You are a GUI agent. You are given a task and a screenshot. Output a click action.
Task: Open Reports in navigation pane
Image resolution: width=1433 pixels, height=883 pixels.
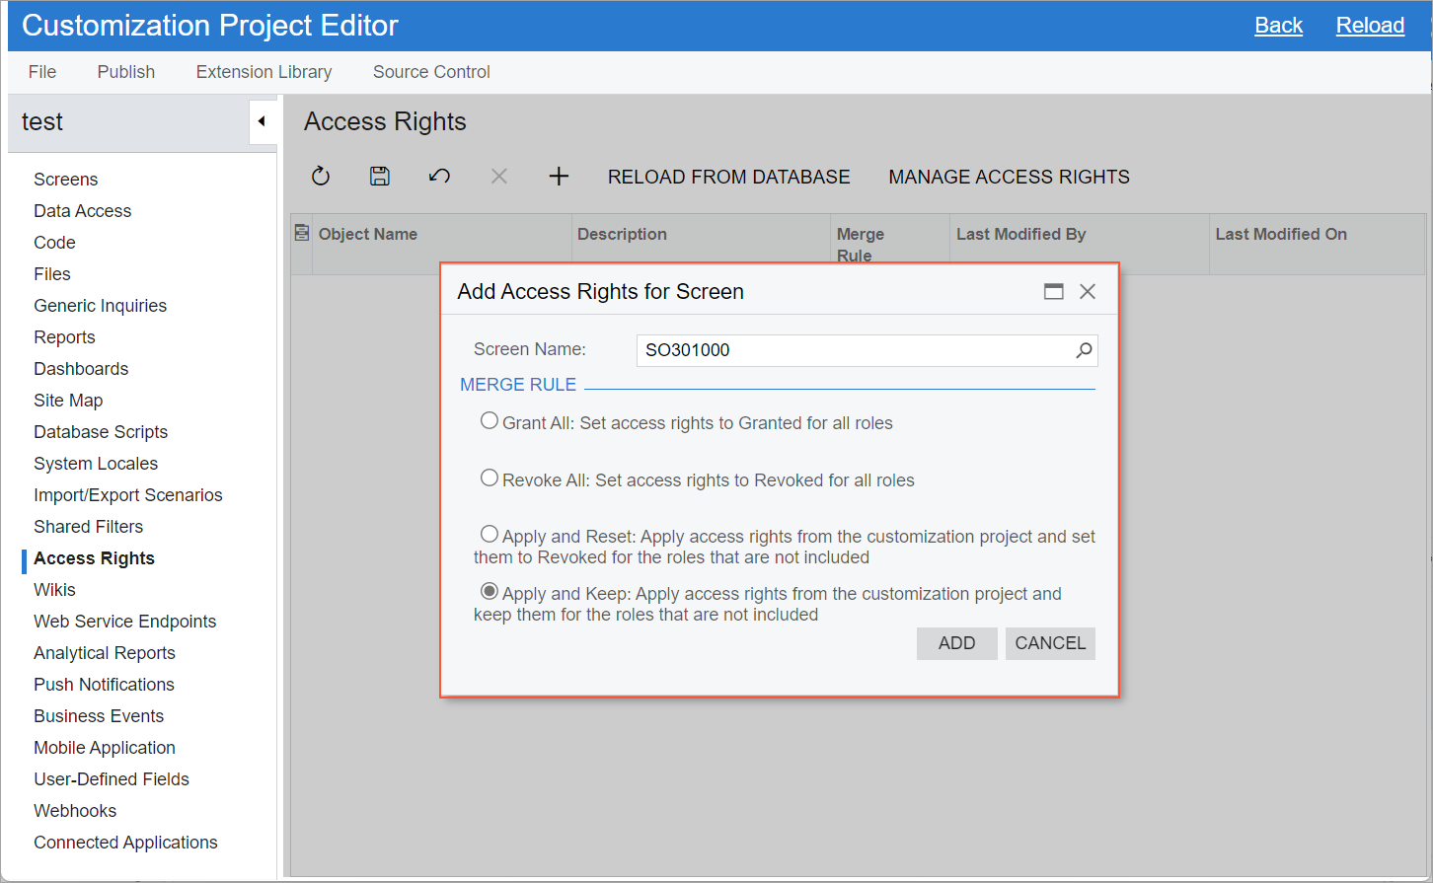64,337
